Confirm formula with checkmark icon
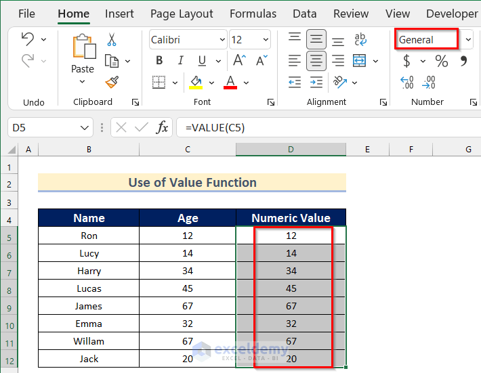 pyautogui.click(x=142, y=127)
